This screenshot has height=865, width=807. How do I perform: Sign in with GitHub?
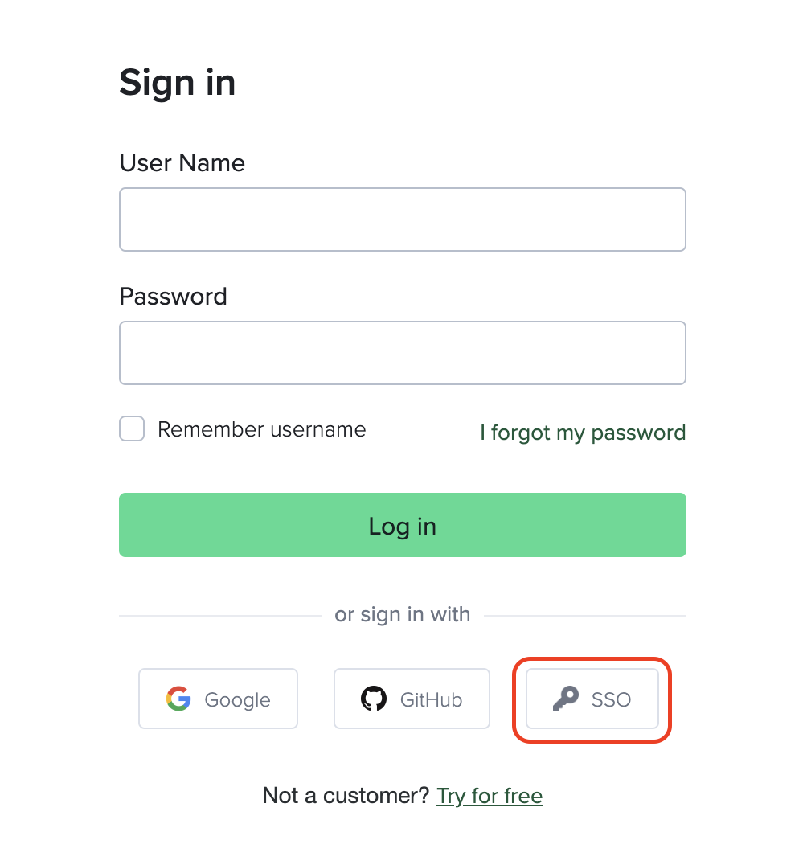412,699
